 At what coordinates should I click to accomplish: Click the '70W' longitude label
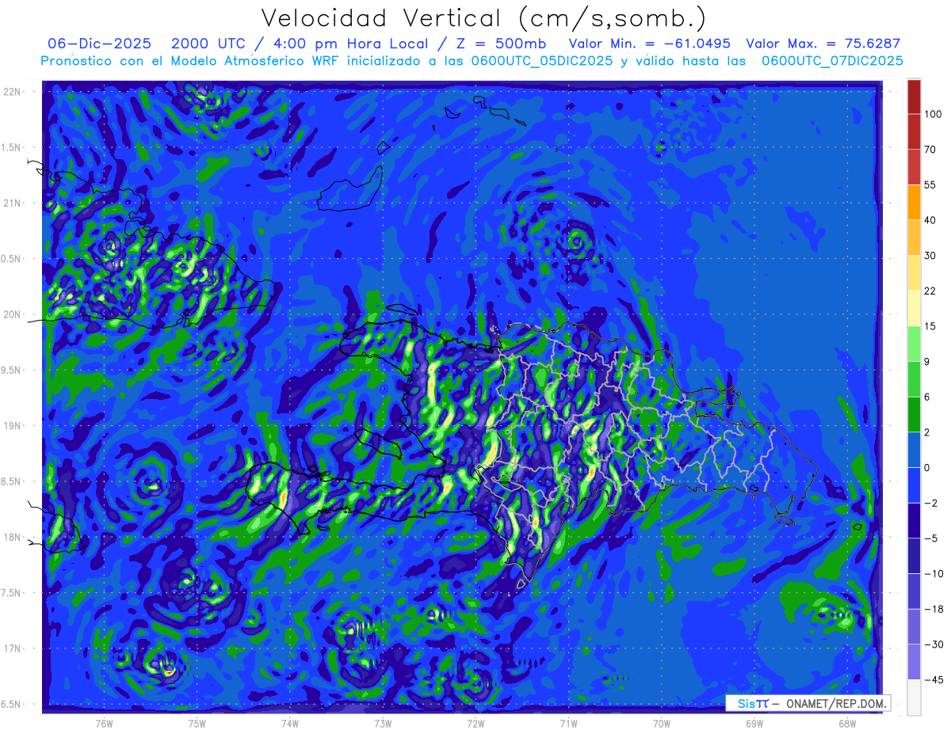click(662, 723)
